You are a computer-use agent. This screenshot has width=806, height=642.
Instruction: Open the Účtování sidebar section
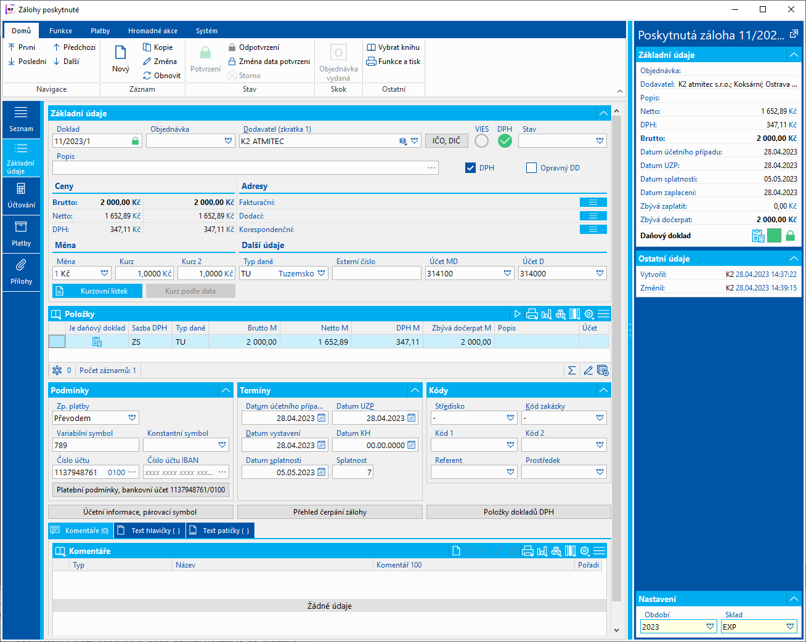coord(21,195)
